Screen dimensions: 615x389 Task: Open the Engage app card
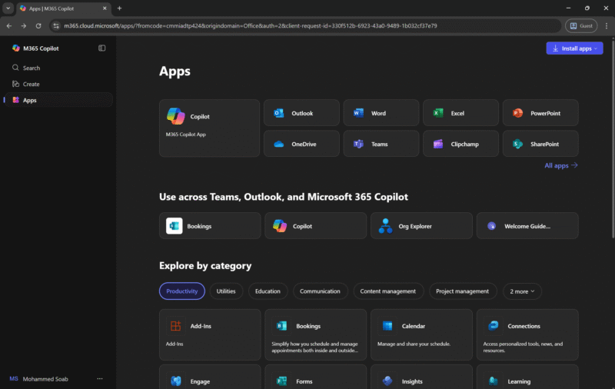pyautogui.click(x=210, y=377)
